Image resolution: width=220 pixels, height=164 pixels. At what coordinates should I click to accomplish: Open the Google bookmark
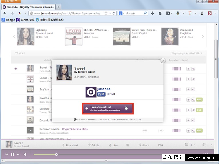pos(8,20)
